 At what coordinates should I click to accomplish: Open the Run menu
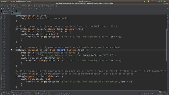click(39, 6)
